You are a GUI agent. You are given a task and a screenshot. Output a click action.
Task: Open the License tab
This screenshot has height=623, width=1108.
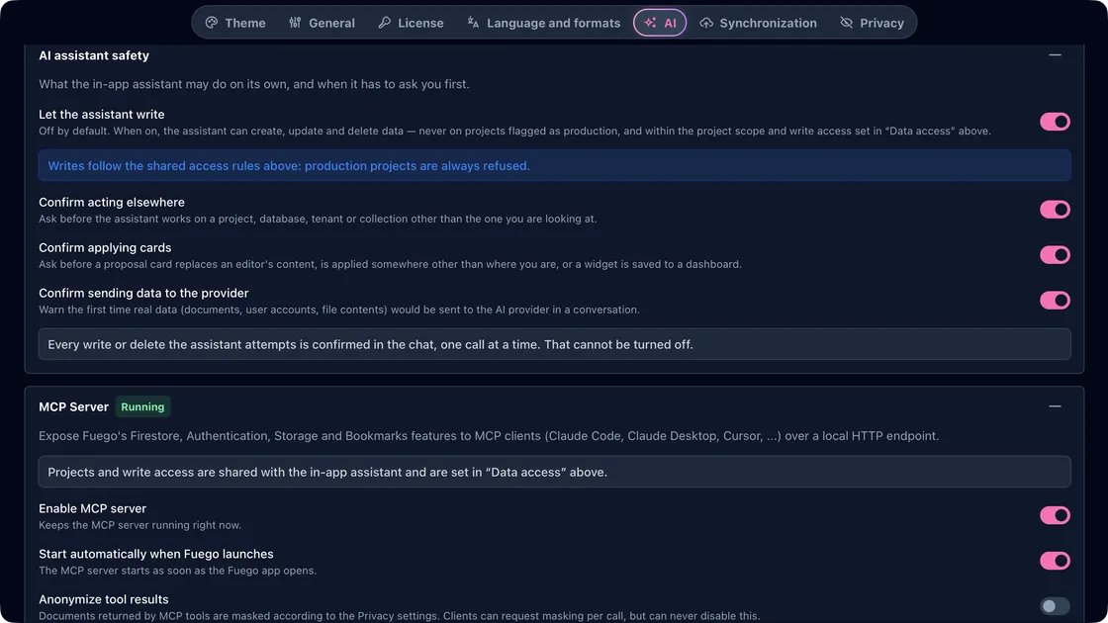coord(412,23)
